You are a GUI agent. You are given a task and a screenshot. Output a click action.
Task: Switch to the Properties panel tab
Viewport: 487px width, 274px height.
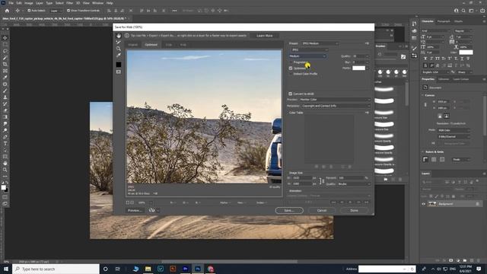[x=428, y=79]
